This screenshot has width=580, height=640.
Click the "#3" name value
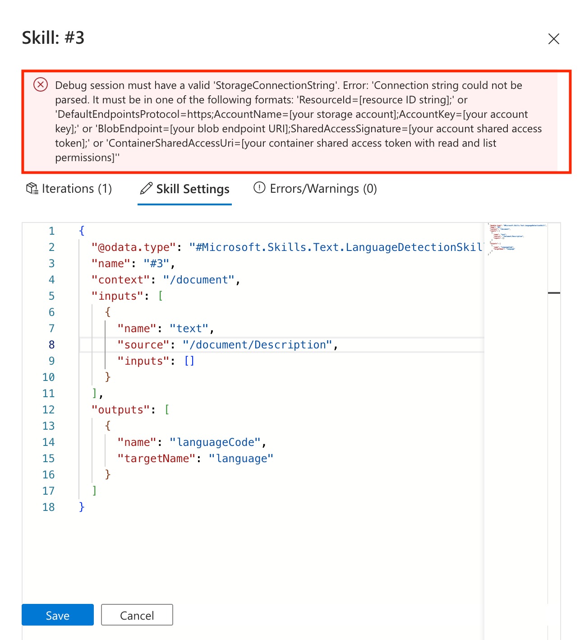[x=157, y=264]
